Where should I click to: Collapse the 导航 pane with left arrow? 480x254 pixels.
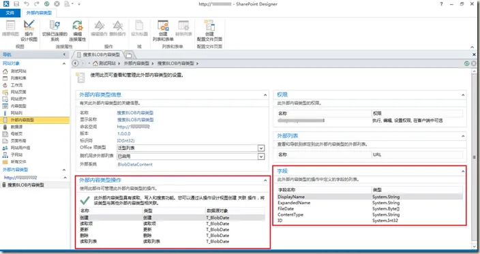pyautogui.click(x=64, y=54)
